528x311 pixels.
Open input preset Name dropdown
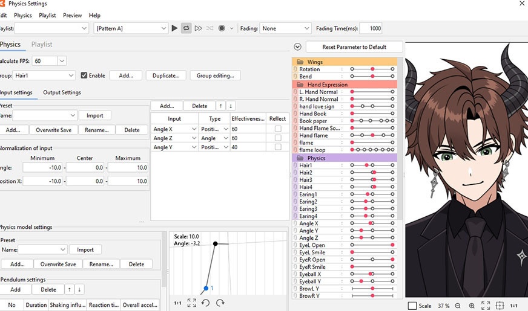[45, 115]
